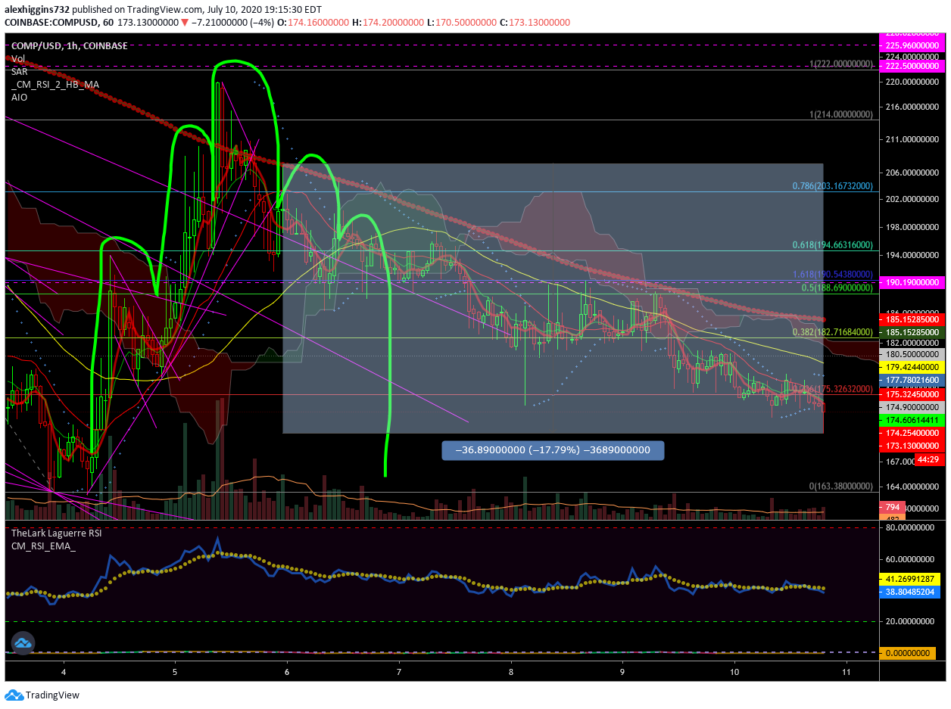Click the 0.5 (188.69000000) Fibonacci label
951x709 pixels.
coord(836,288)
